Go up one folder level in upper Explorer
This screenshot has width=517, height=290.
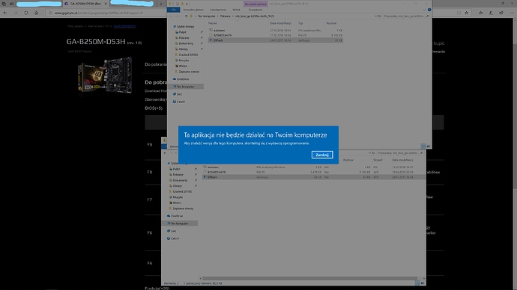pyautogui.click(x=186, y=16)
